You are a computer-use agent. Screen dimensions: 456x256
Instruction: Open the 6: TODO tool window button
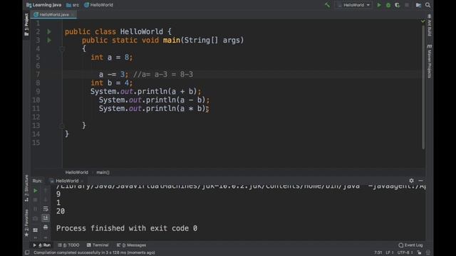68,245
